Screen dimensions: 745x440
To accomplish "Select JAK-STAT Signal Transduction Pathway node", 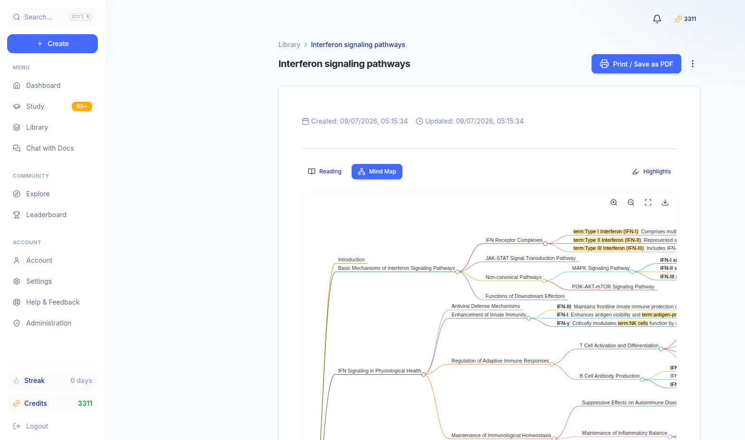I will pos(530,258).
